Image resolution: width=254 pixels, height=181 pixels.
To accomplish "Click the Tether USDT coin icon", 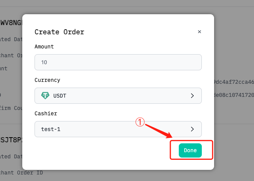I will (x=45, y=95).
